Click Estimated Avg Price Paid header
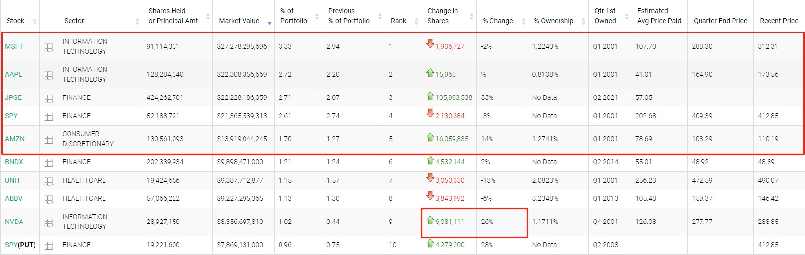805x255 pixels. click(659, 16)
